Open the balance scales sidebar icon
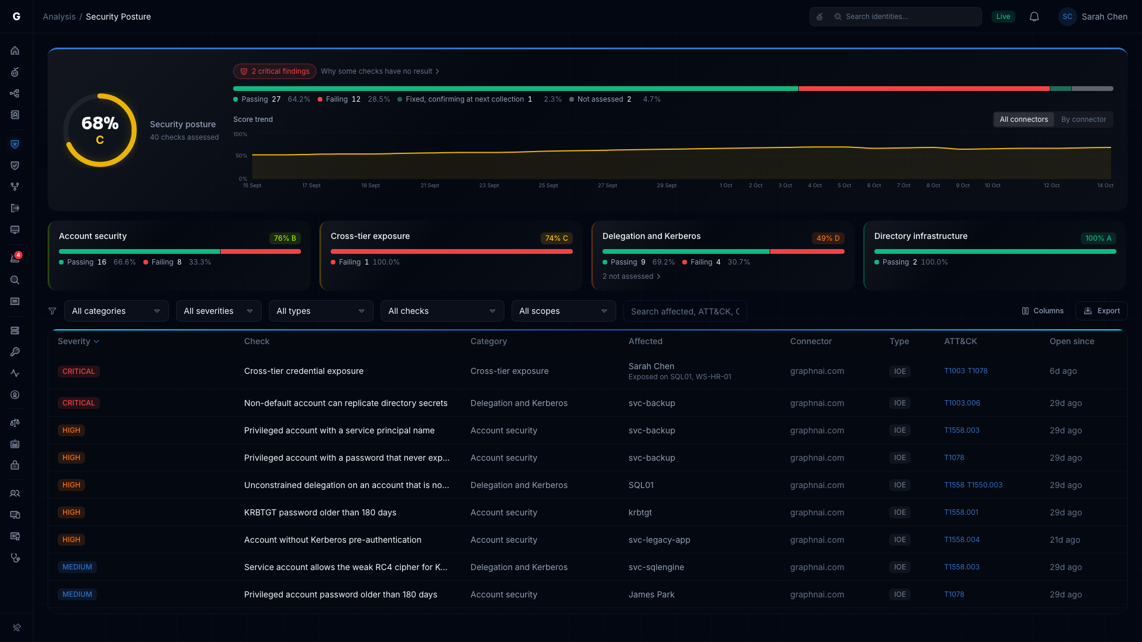Viewport: 1142px width, 642px height. [15, 423]
